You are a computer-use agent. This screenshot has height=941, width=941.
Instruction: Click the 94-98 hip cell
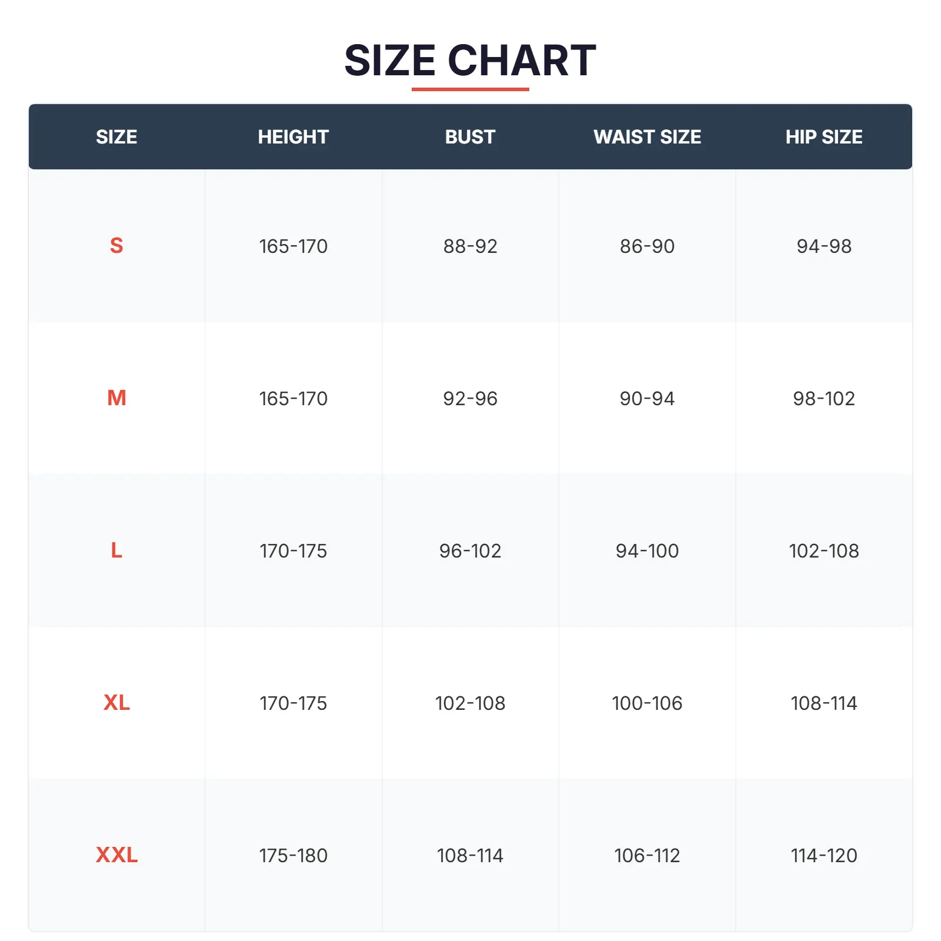[x=823, y=246]
